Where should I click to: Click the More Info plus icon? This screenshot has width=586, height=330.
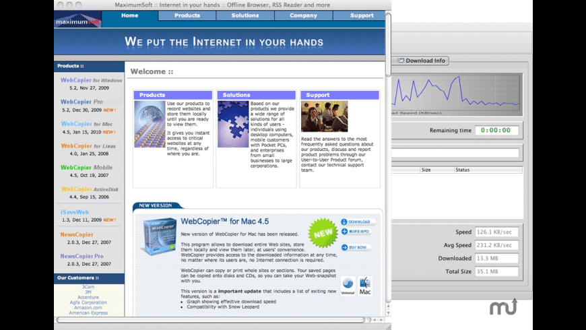click(x=344, y=232)
